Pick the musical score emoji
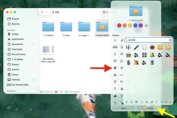177x118 pixels. click(128, 47)
